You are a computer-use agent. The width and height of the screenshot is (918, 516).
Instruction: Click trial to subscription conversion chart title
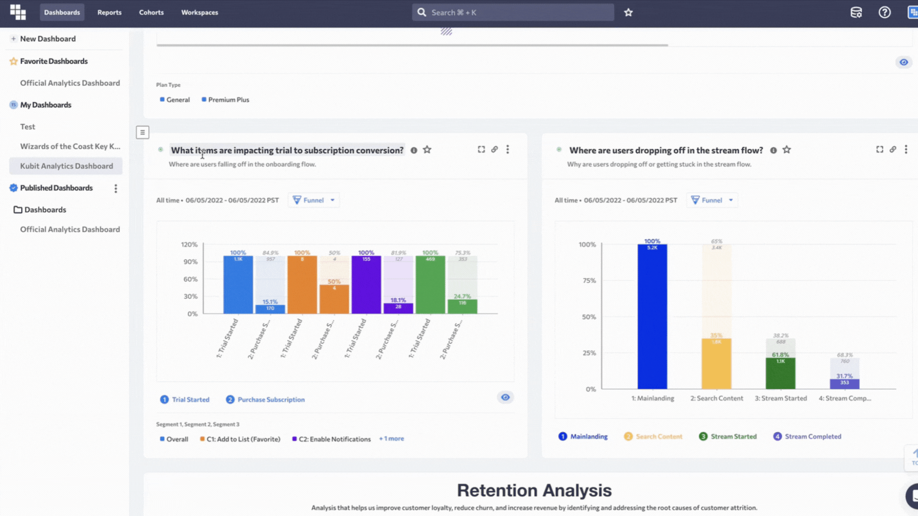(287, 150)
